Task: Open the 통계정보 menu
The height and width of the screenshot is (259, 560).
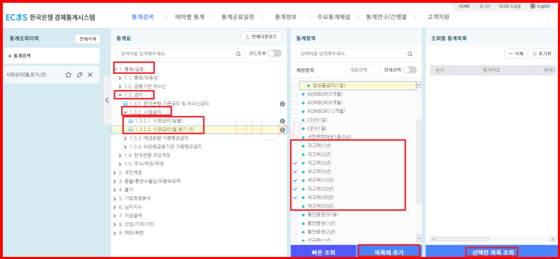Action: (286, 17)
